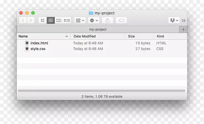Select the style.css file

click(38, 49)
